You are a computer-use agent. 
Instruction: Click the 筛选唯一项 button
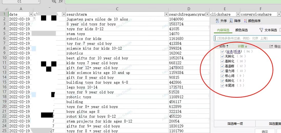point(235,124)
